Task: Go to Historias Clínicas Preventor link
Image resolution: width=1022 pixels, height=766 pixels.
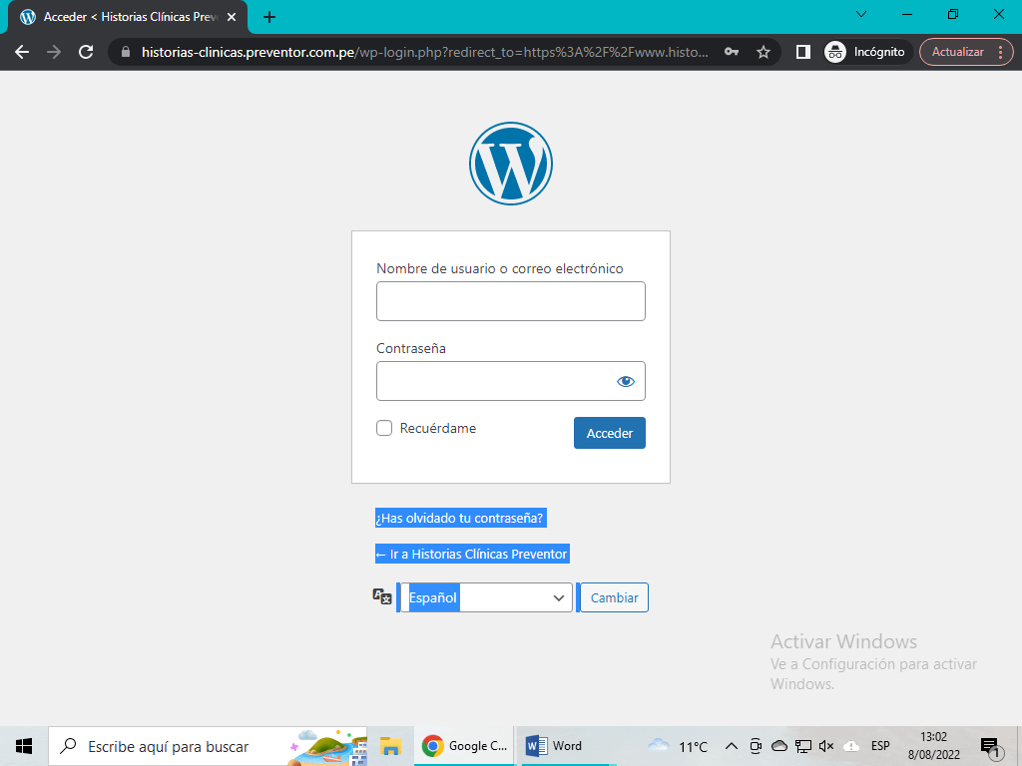Action: coord(472,555)
